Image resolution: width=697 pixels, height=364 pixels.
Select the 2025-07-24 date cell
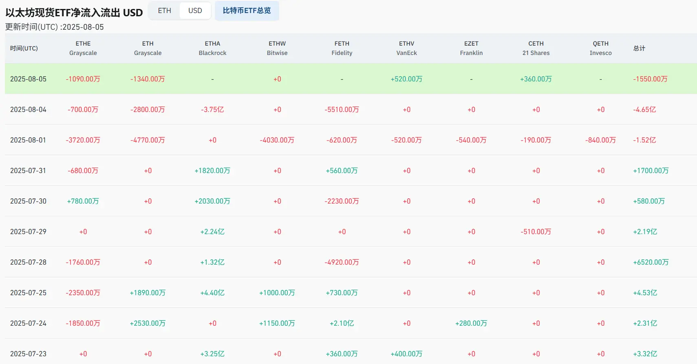pos(29,323)
